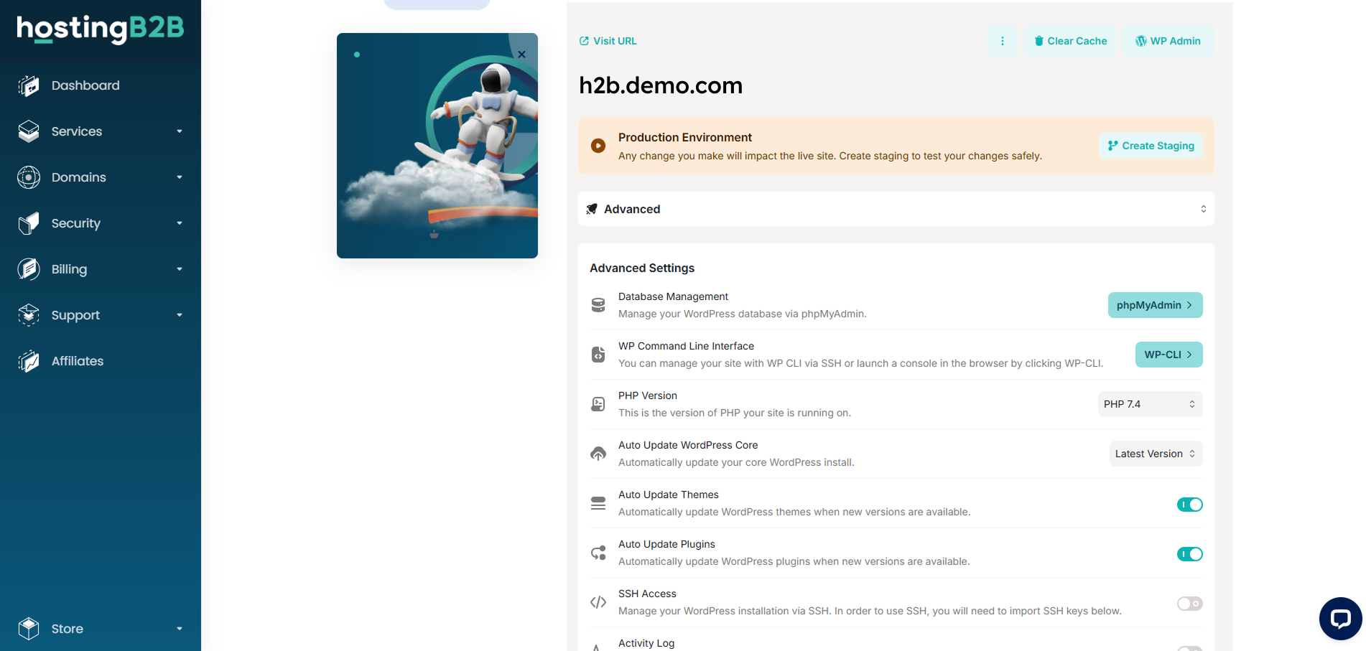This screenshot has height=651, width=1366.
Task: Expand the Billing sidebar menu
Action: (101, 269)
